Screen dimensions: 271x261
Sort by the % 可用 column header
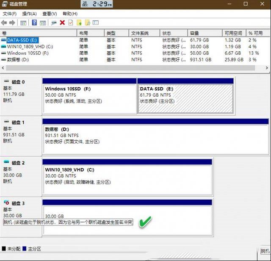(258, 33)
